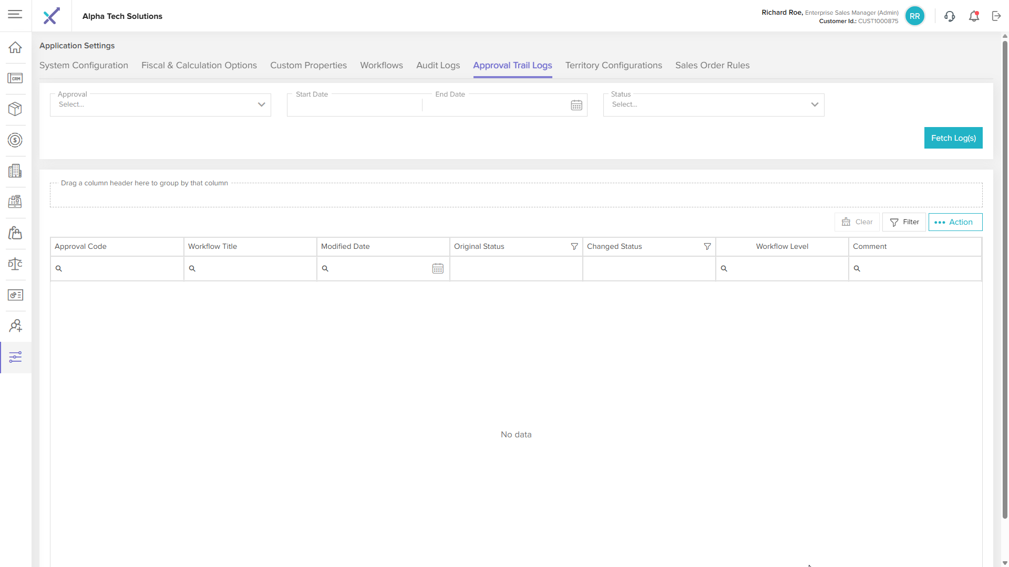Click the Fetch Log(s) button
This screenshot has height=567, width=1009.
tap(953, 138)
